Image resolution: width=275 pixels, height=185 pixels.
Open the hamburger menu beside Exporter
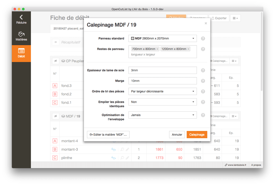pyautogui.click(x=235, y=18)
